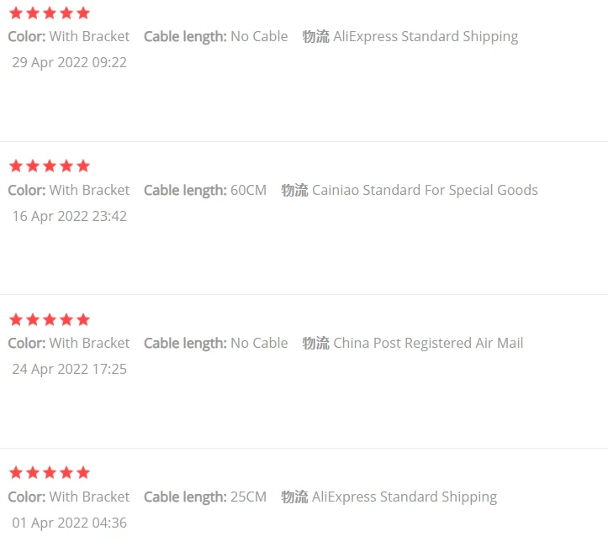Click the "29 Apr 2022 09:22" date
The height and width of the screenshot is (552, 608).
point(69,62)
